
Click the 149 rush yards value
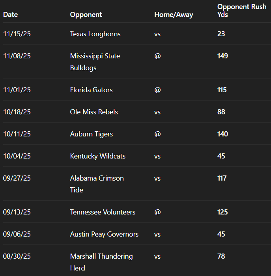pyautogui.click(x=222, y=56)
